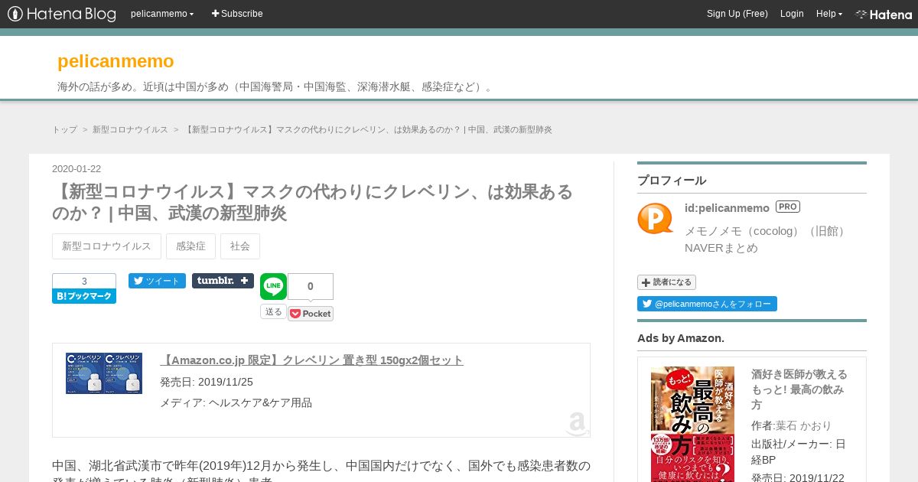918x482 pixels.
Task: Click the B!ブックマーク button
Action: [84, 296]
